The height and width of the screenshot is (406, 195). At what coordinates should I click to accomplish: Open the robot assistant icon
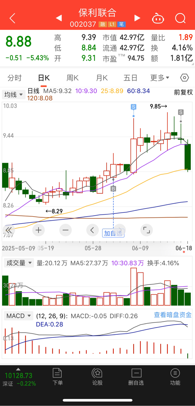tap(158, 18)
